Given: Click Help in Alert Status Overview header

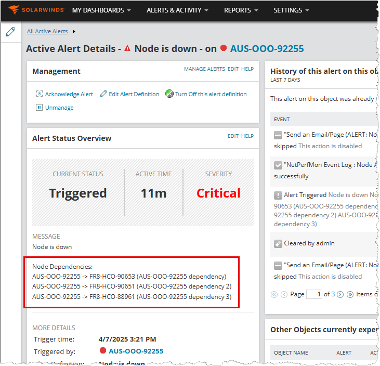Looking at the screenshot, I should pyautogui.click(x=247, y=136).
